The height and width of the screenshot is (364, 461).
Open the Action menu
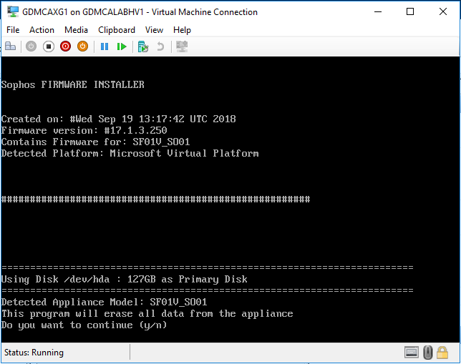(x=42, y=30)
